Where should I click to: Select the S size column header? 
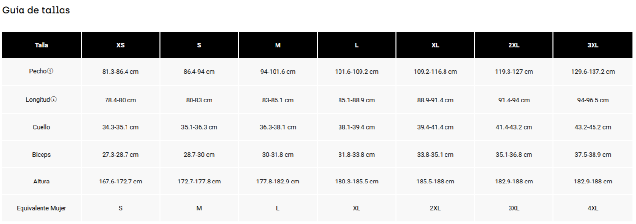pyautogui.click(x=199, y=45)
